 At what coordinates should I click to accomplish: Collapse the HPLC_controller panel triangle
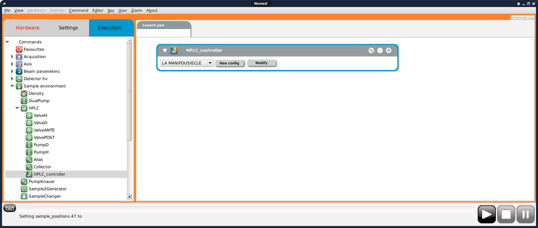tap(165, 51)
